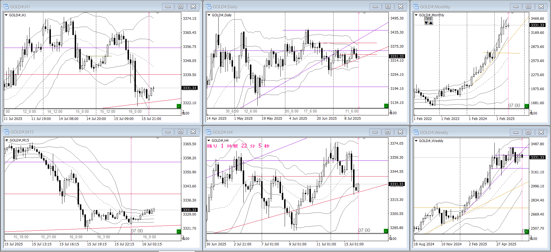Click the green indicator square in Monthly chart
The height and width of the screenshot is (252, 551).
(527, 106)
